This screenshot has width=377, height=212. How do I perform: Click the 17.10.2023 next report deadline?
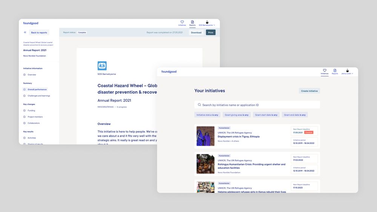298,188
